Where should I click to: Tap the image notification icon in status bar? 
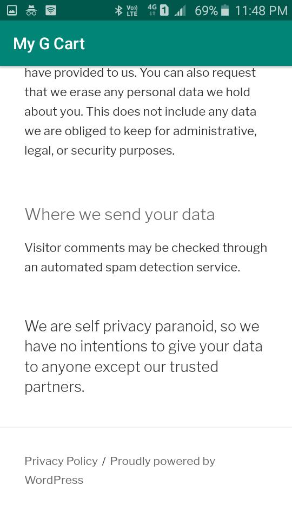[x=12, y=11]
